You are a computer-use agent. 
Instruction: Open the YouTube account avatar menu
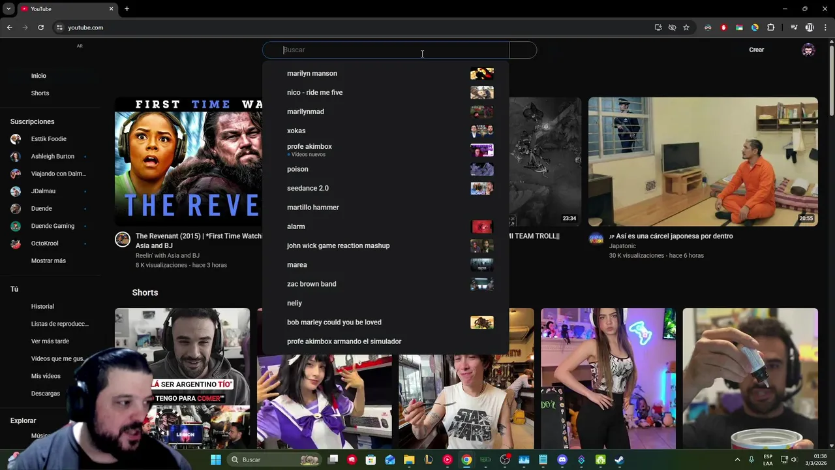808,50
